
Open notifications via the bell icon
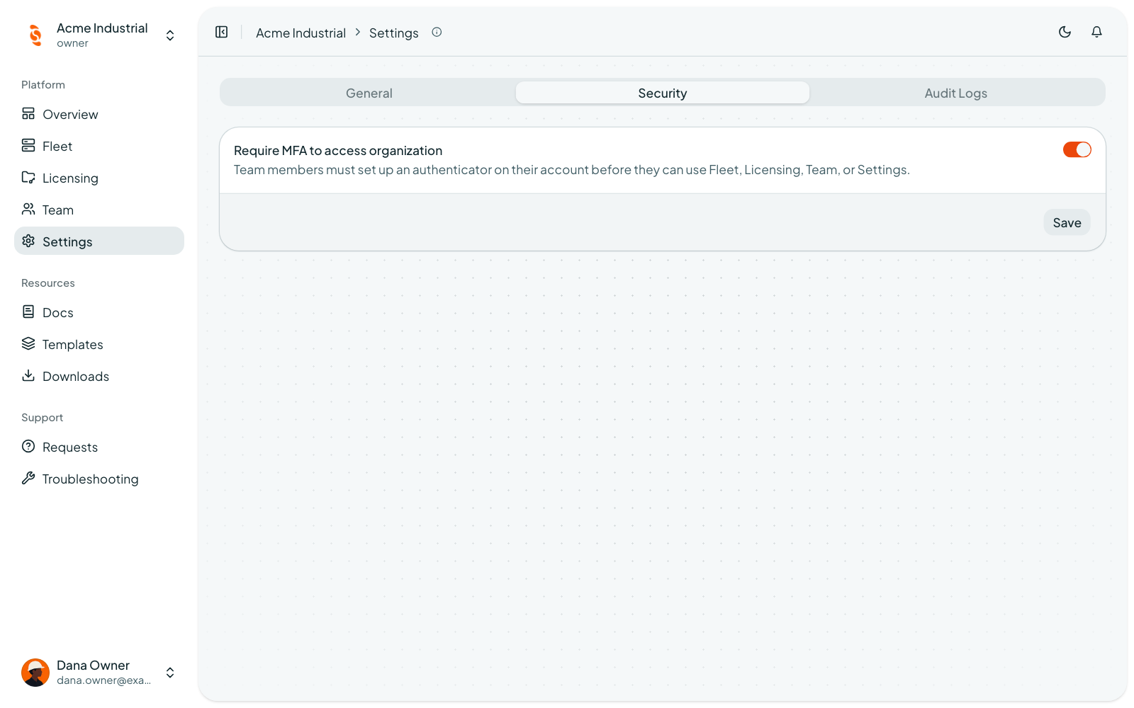point(1096,32)
